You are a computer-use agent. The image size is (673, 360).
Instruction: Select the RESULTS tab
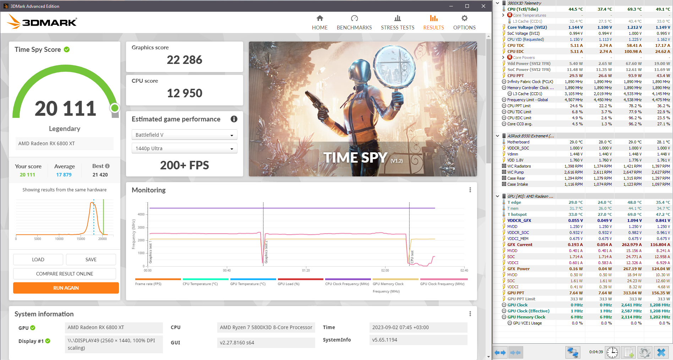[x=434, y=23]
